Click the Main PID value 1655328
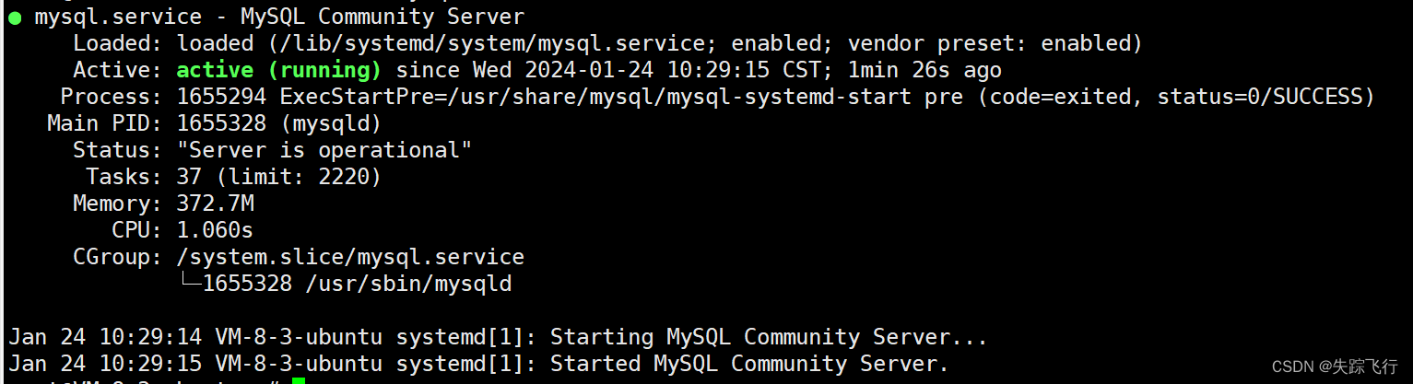 pyautogui.click(x=221, y=123)
